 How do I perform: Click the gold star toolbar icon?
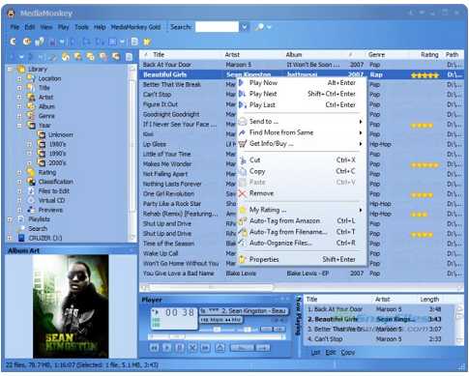click(147, 42)
